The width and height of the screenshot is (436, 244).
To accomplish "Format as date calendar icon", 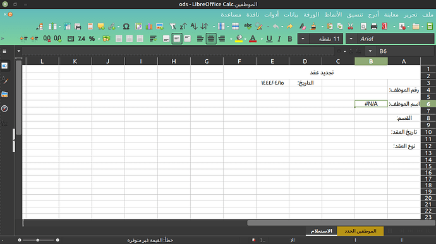I will click(71, 38).
